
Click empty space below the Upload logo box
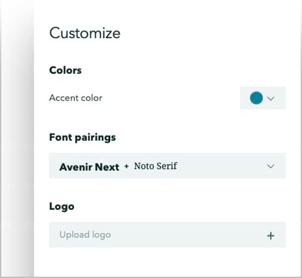point(167,262)
